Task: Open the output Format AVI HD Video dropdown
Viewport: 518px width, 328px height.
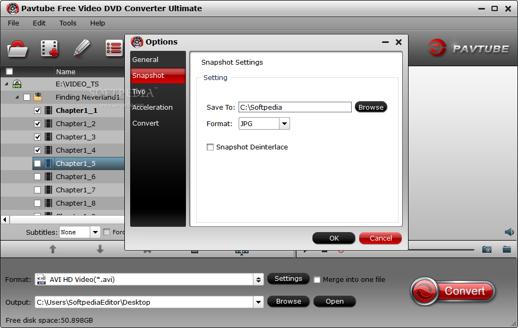Action: click(258, 280)
